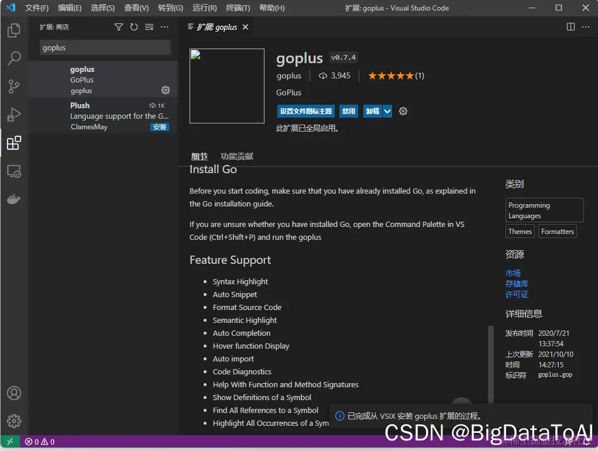Open the 选择(S) menu

point(103,8)
